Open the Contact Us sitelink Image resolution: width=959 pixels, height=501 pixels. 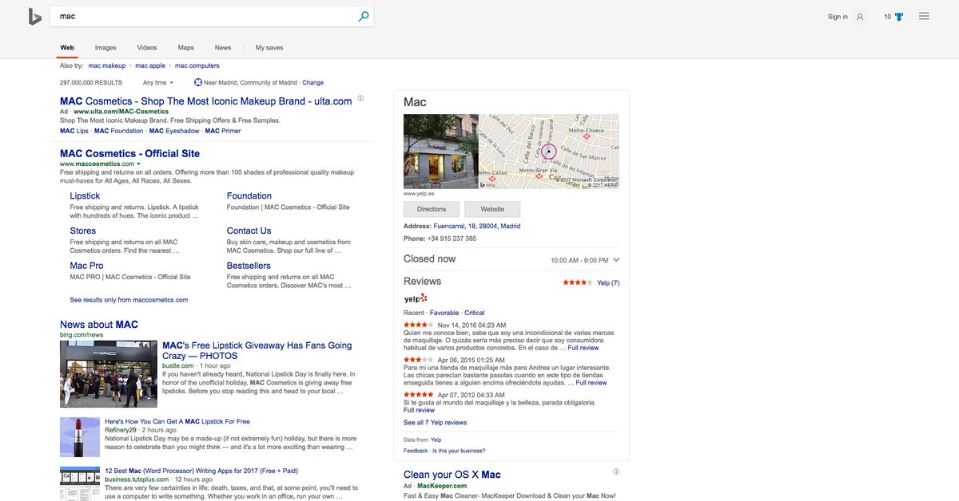249,231
